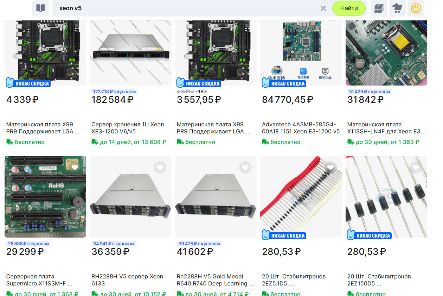Viewport: 443px width, 296px height.
Task: Open the Supermicro X11SSM-F board image
Action: pos(45,197)
